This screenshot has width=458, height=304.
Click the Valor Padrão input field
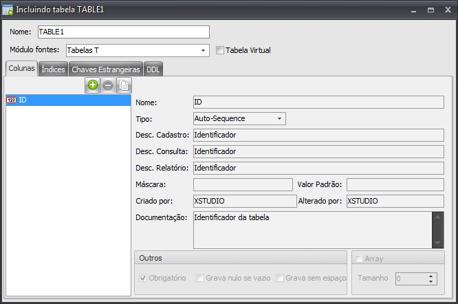(x=395, y=184)
